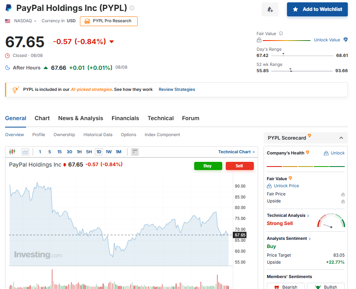Open the Technical tab
Viewport: 356px width, 289px height.
(x=161, y=118)
